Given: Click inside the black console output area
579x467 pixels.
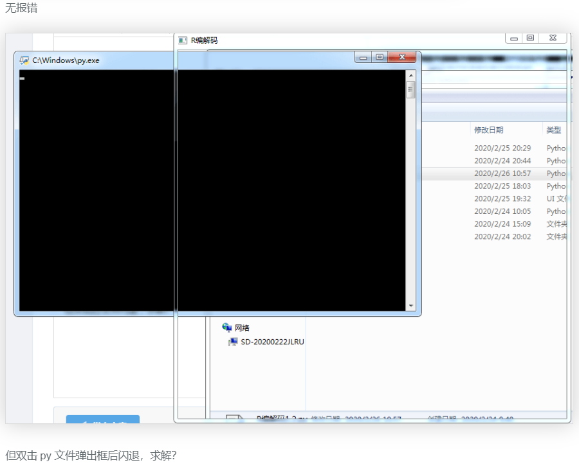Looking at the screenshot, I should coord(212,193).
